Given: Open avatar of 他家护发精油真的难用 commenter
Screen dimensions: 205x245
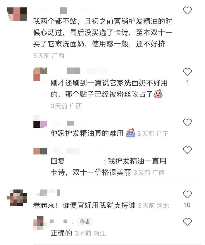Looking at the screenshot, I should click(x=40, y=122).
